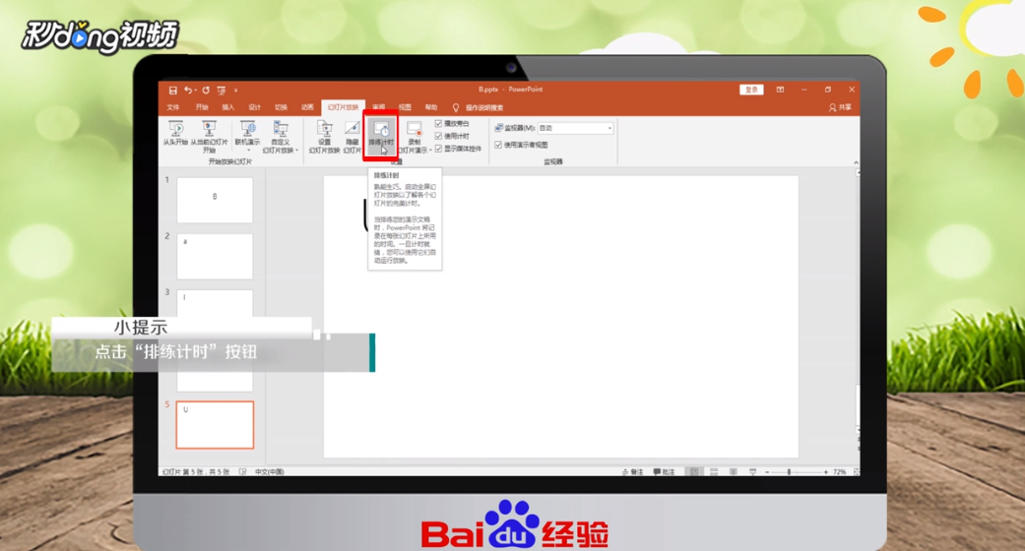
Task: Switch to the 动画 ribbon tab
Action: tap(307, 107)
